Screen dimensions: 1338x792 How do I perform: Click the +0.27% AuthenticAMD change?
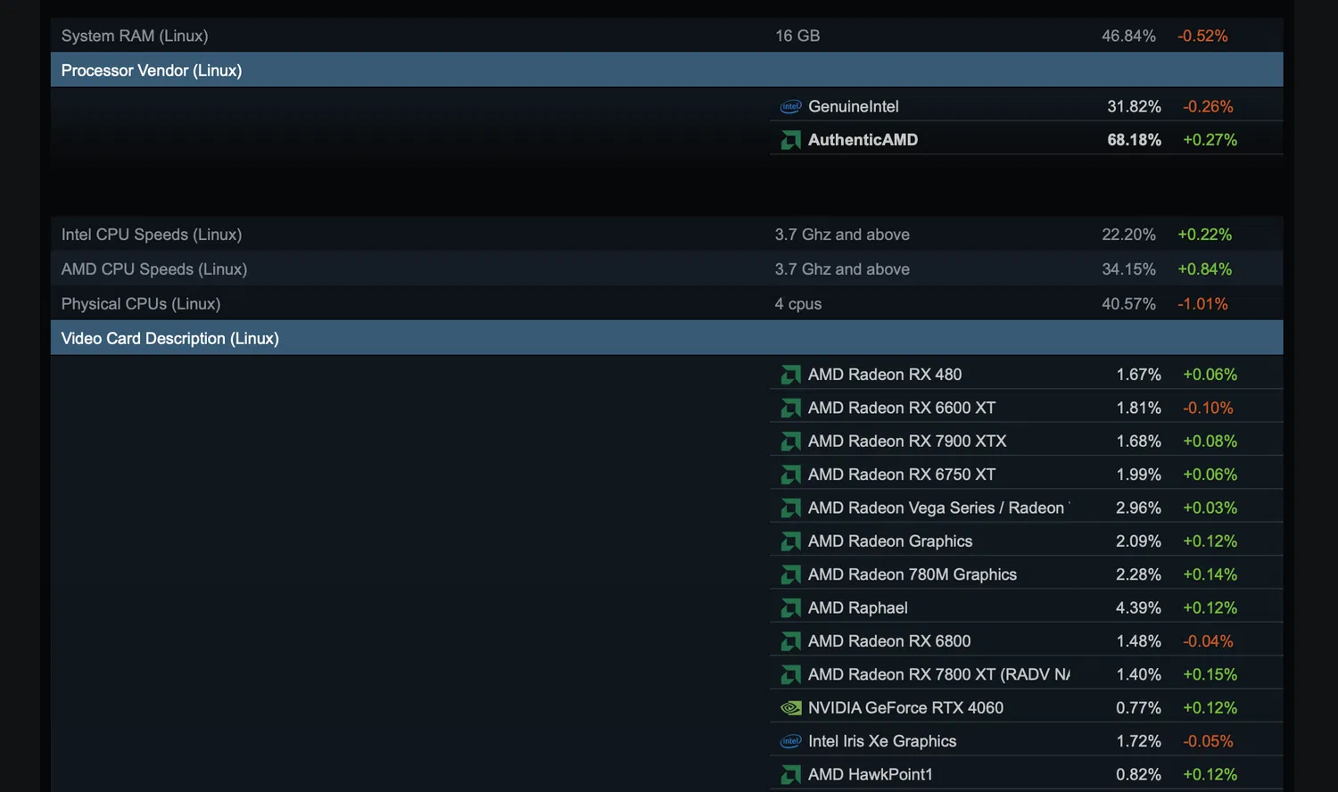(x=1210, y=140)
